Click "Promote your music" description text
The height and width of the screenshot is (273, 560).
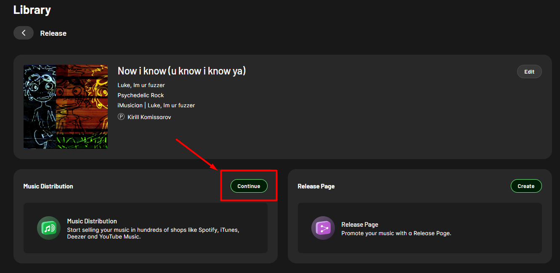coord(396,233)
